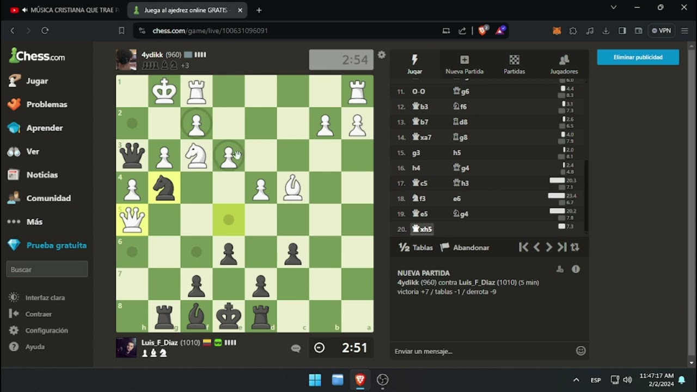Viewport: 697px width, 392px height.
Task: Click the white queen on the board
Action: (x=132, y=220)
